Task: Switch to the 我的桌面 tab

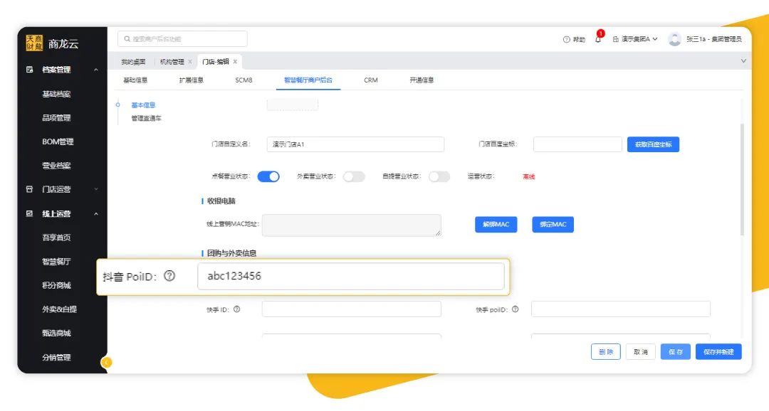Action: tap(133, 62)
